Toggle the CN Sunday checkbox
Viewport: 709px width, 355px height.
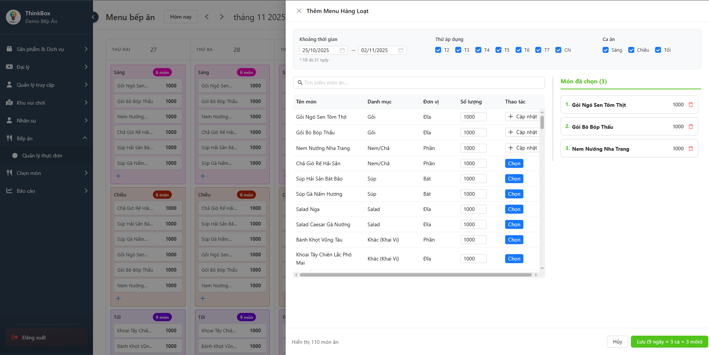(558, 50)
